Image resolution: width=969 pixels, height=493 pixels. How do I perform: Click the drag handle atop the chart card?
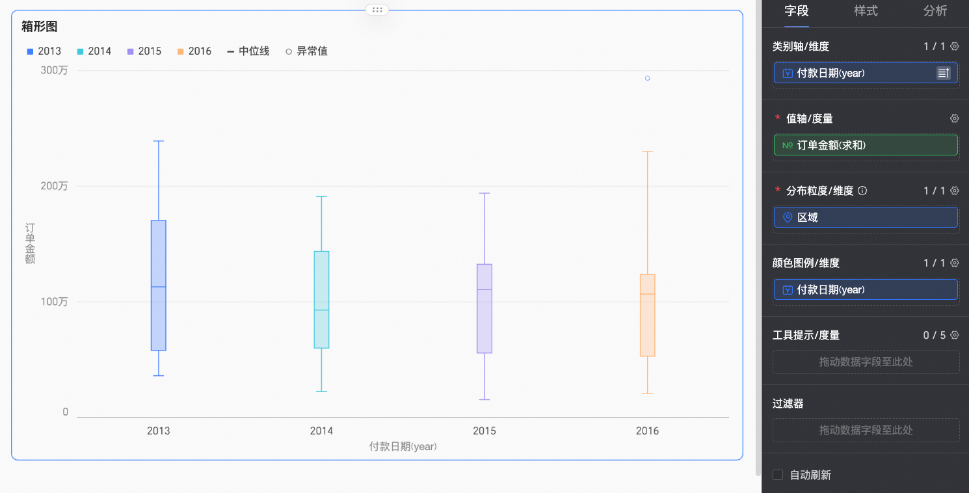[x=377, y=10]
